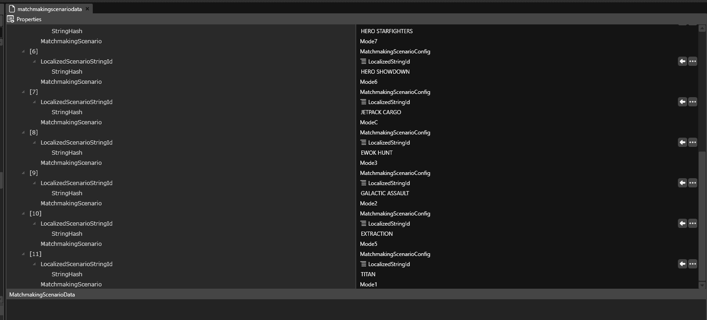Click the list icon beside row [8] LocalizedStringId
707x320 pixels.
[363, 143]
